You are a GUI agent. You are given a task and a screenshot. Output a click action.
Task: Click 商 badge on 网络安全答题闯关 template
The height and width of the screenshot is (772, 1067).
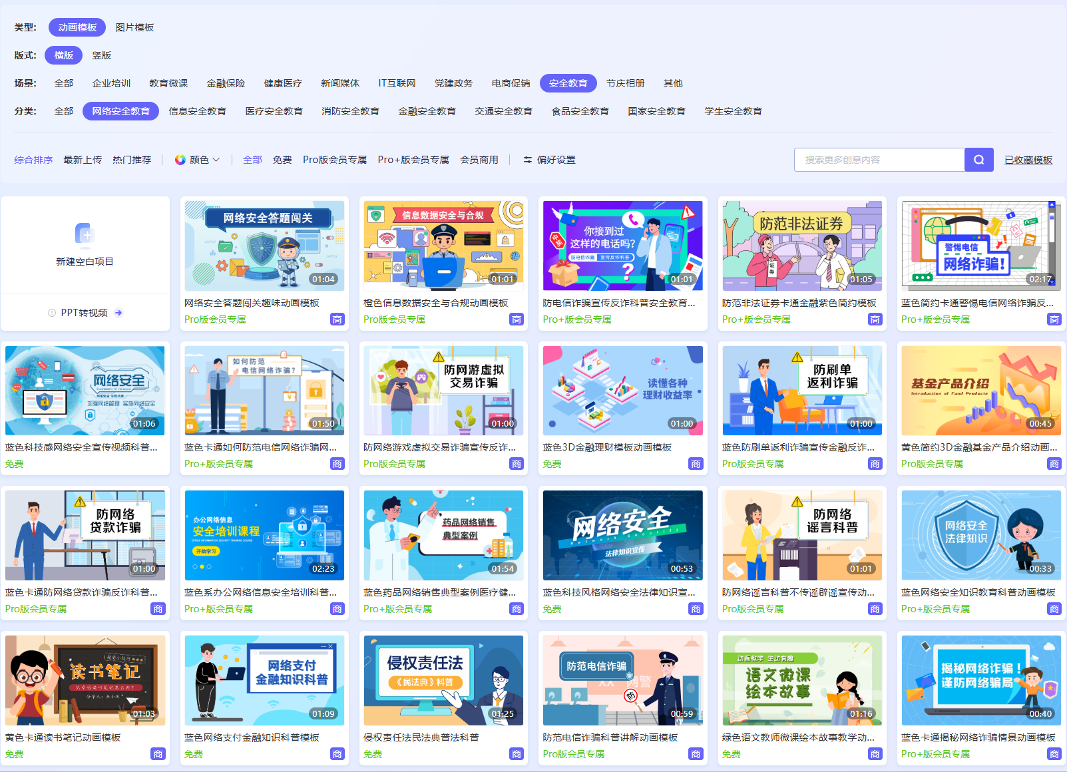(x=337, y=319)
